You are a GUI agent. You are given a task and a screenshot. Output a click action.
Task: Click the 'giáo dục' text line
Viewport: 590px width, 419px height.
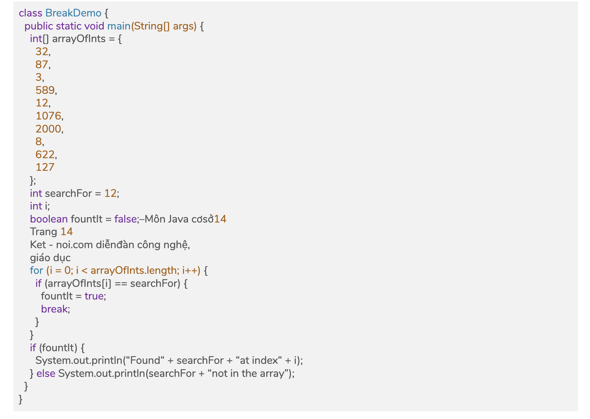click(x=50, y=258)
